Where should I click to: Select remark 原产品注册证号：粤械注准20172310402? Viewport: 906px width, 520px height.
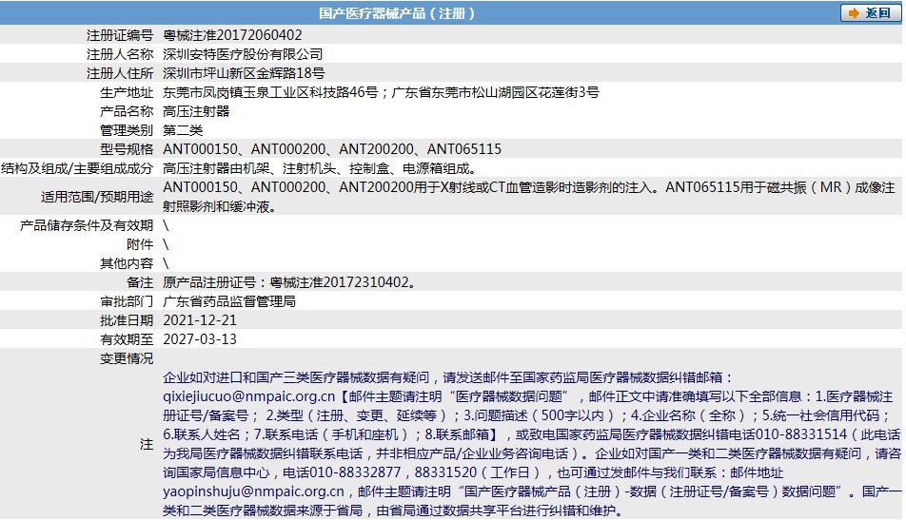[x=289, y=282]
